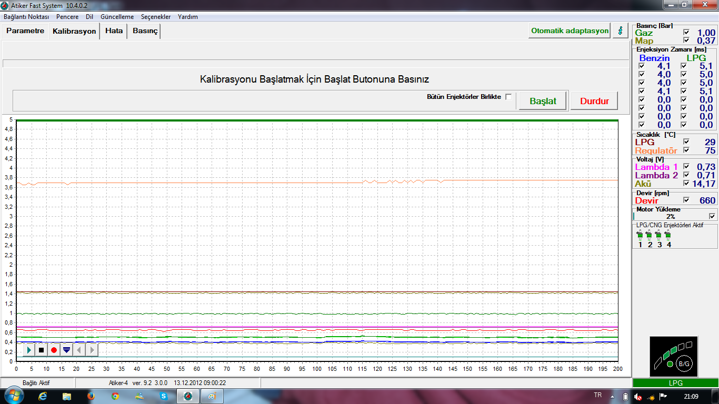Open Skype from the taskbar
Viewport: 719px width, 404px height.
point(164,396)
